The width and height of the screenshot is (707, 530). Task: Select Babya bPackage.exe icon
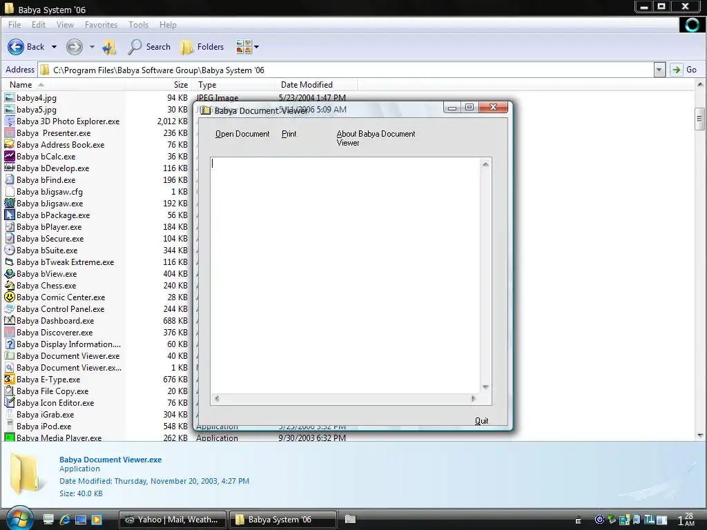click(10, 215)
